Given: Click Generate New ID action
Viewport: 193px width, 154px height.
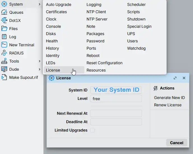Looking at the screenshot, I should 169,98.
